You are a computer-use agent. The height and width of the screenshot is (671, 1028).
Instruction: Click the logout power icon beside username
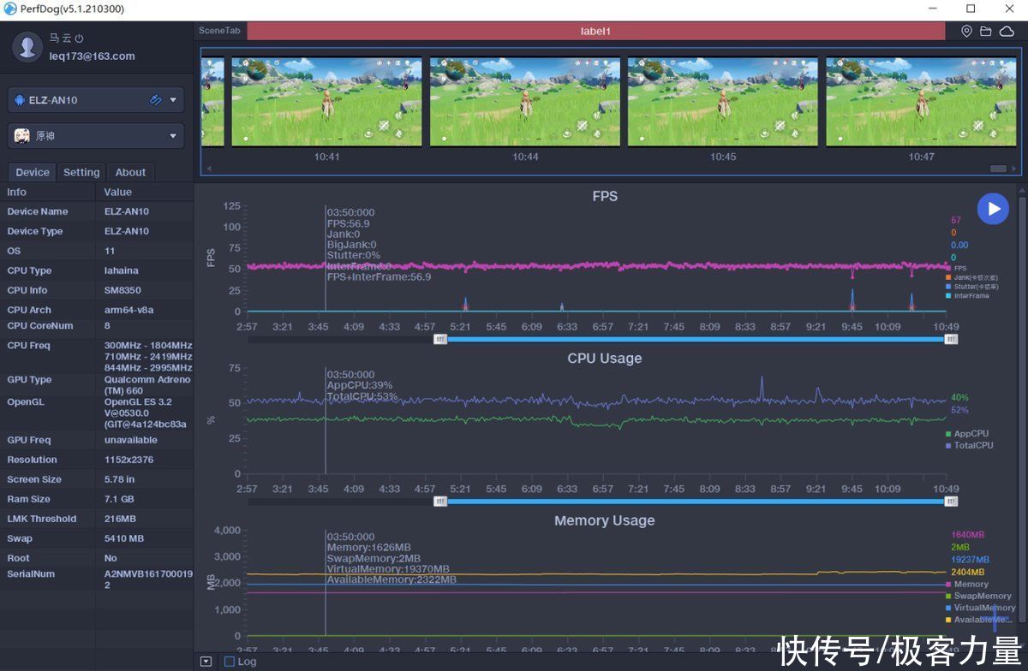point(79,39)
